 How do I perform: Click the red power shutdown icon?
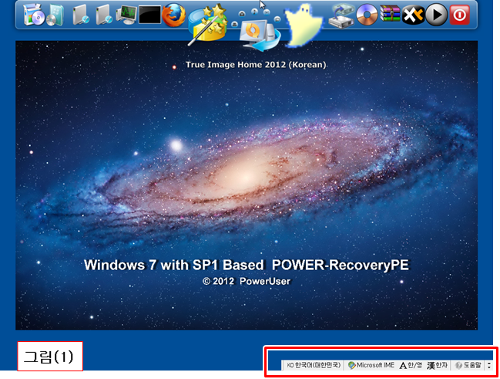(459, 15)
